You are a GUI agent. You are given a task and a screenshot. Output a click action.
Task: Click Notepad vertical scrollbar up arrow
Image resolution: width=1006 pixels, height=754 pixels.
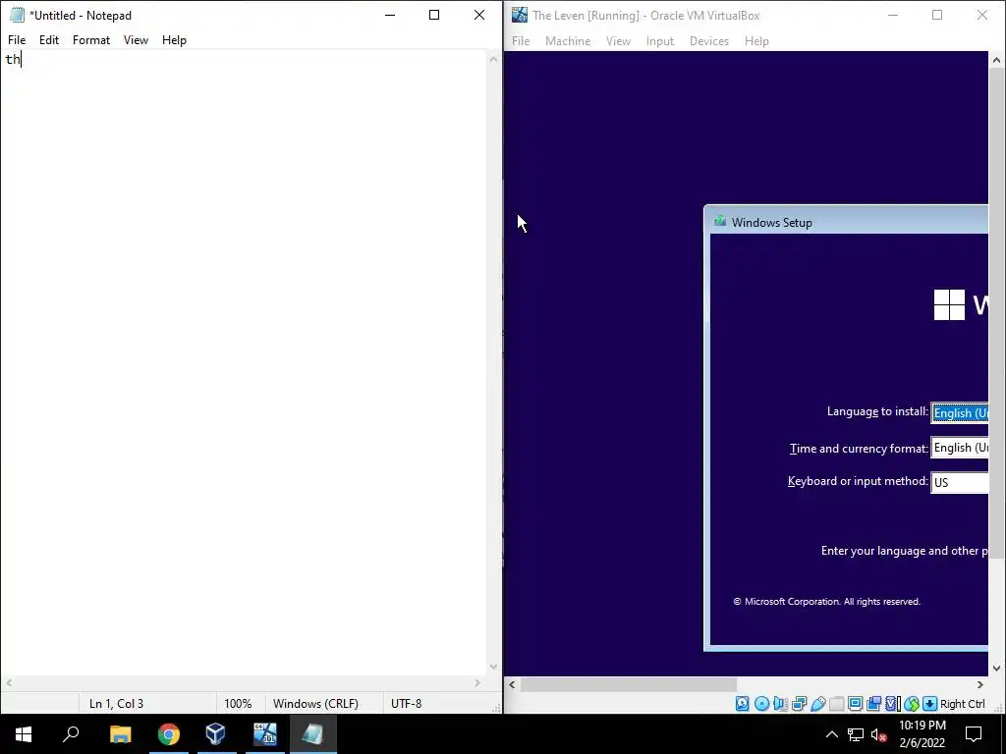pyautogui.click(x=493, y=59)
